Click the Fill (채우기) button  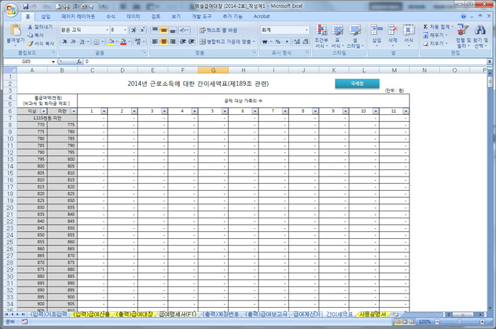436,35
